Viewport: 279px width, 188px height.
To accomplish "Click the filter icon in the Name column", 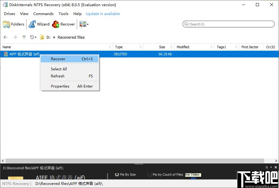I will coord(110,47).
